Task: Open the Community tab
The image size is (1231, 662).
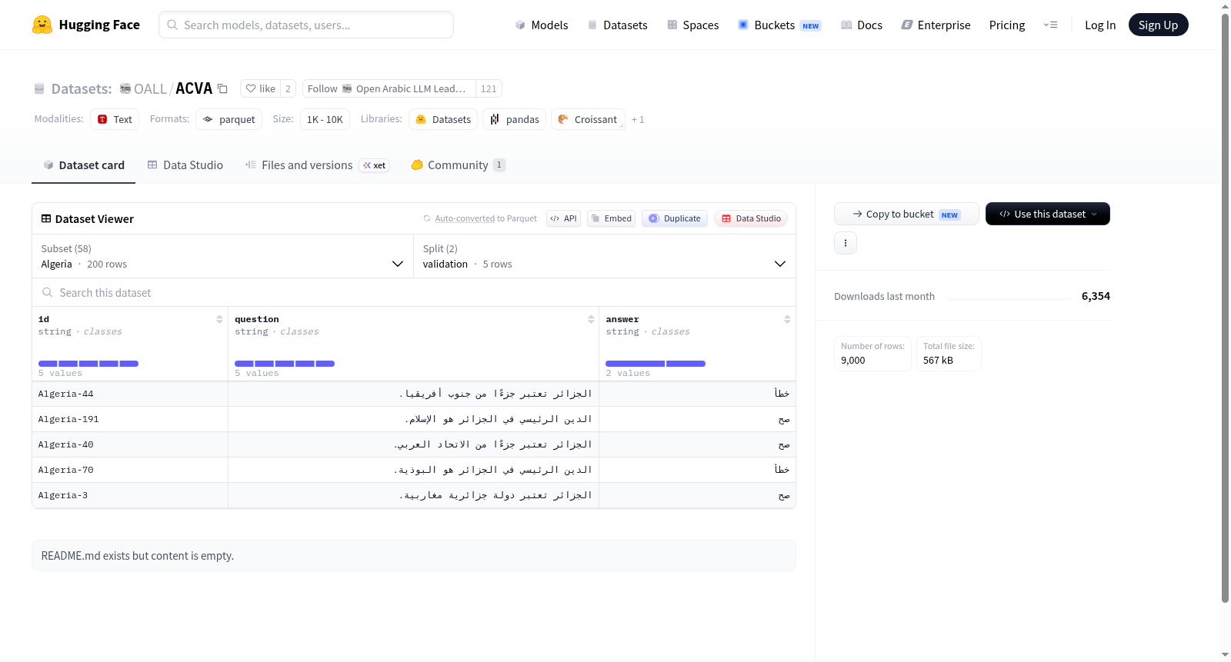Action: click(x=458, y=165)
